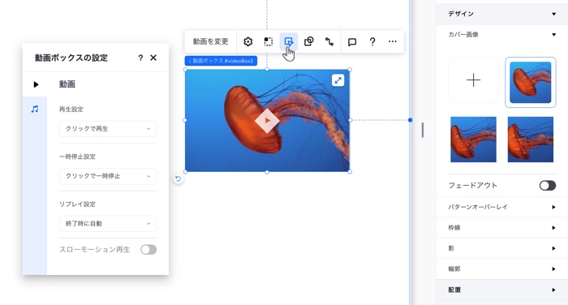Click the play button on jellyfish video
Viewport: 568px width, 305px height.
267,121
